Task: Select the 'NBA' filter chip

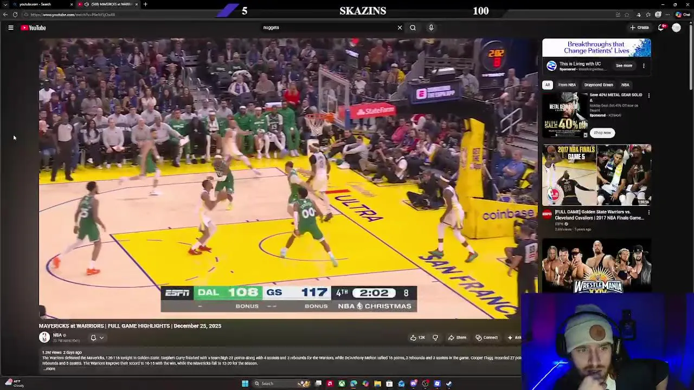Action: (625, 85)
